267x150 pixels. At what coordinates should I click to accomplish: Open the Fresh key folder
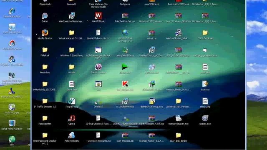click(45, 67)
